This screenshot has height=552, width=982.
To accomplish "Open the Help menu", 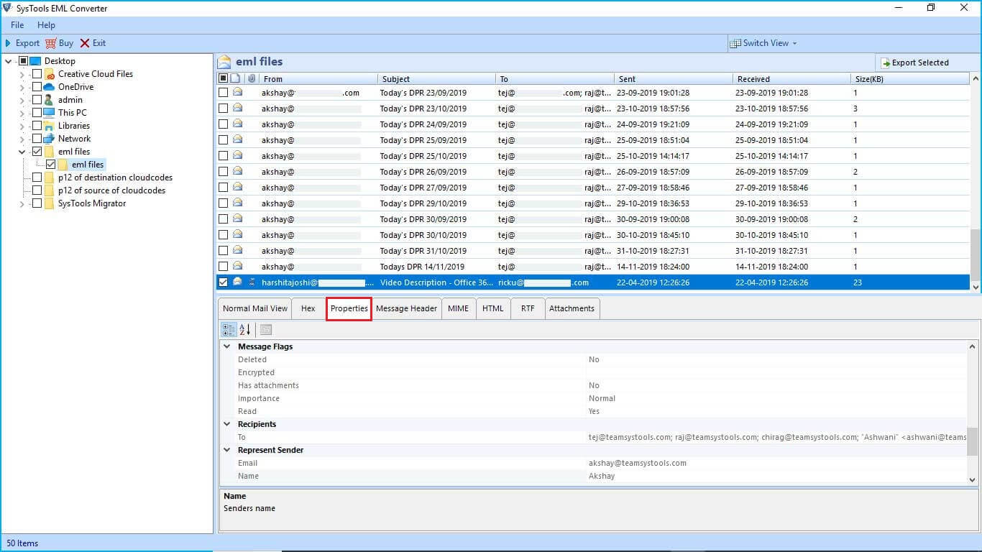I will 46,25.
